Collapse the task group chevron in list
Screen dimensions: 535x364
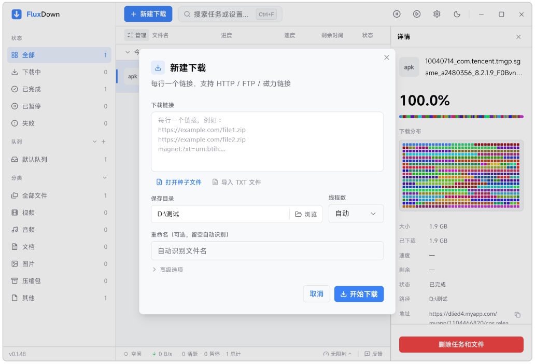click(x=128, y=52)
